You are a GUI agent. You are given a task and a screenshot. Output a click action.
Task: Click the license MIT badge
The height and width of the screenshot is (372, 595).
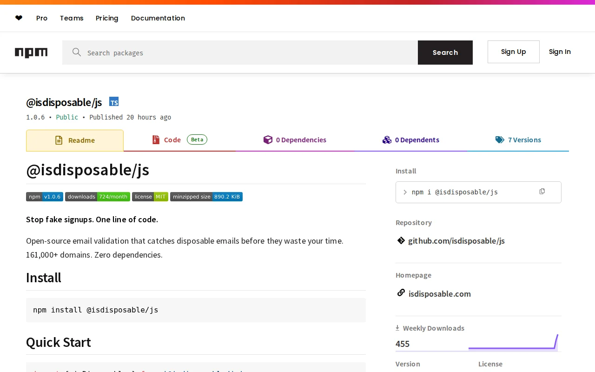coord(150,197)
